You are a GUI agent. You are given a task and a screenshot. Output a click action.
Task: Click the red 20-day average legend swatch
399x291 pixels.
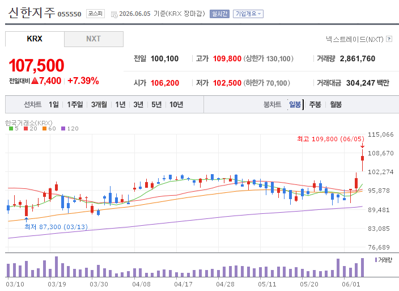(x=26, y=129)
